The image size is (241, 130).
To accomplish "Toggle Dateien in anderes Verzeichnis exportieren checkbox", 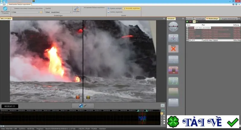I will pos(13,8).
